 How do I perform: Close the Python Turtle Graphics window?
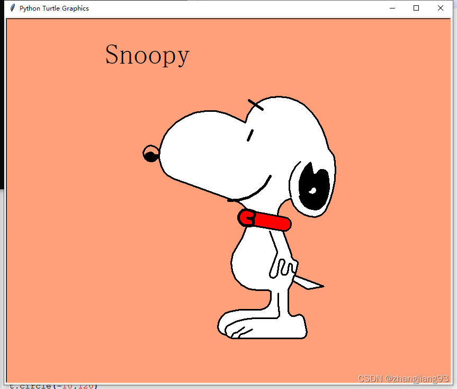click(441, 8)
